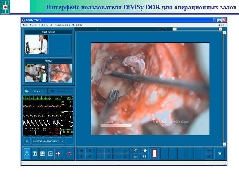Select the circle drawing tool
The width and height of the screenshot is (239, 179).
[117, 151]
